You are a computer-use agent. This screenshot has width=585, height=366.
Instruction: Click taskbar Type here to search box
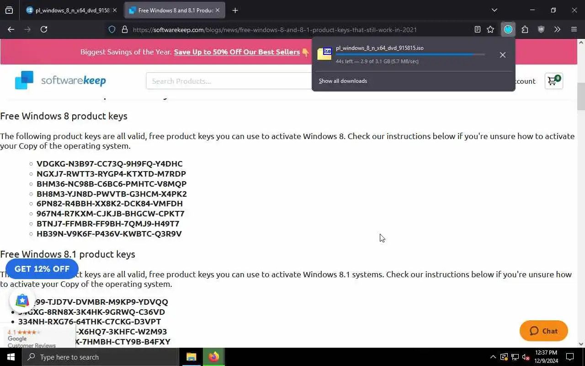tap(100, 357)
